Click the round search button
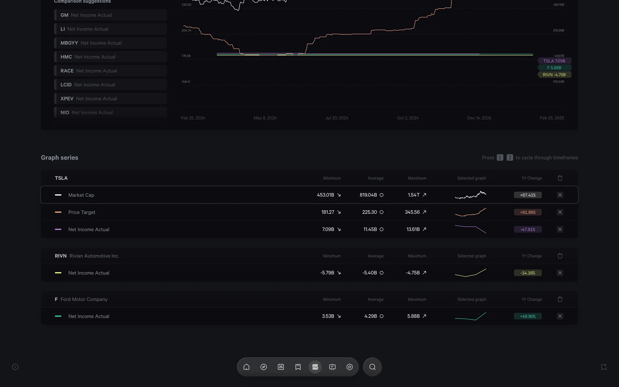 point(372,367)
